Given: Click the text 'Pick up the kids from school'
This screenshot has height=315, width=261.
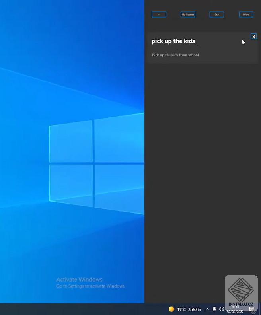Looking at the screenshot, I should pyautogui.click(x=175, y=55).
